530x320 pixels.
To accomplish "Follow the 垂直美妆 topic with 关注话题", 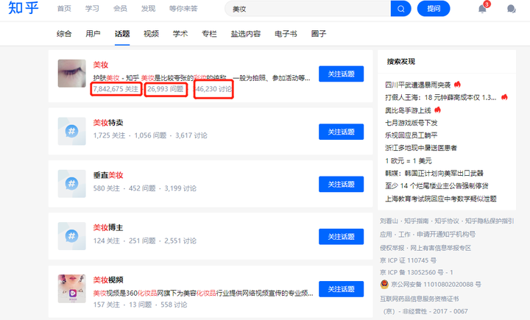I will pyautogui.click(x=341, y=184).
